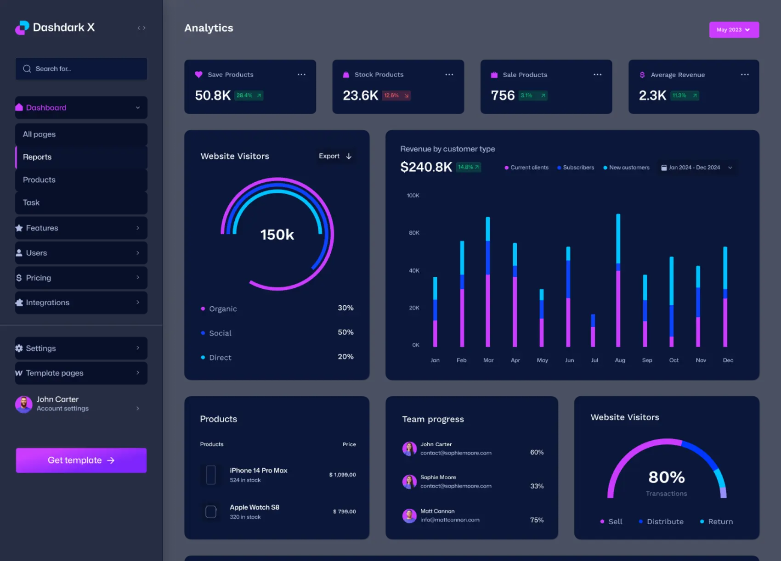The image size is (781, 561).
Task: Click the Integrations puzzle icon
Action: click(19, 303)
